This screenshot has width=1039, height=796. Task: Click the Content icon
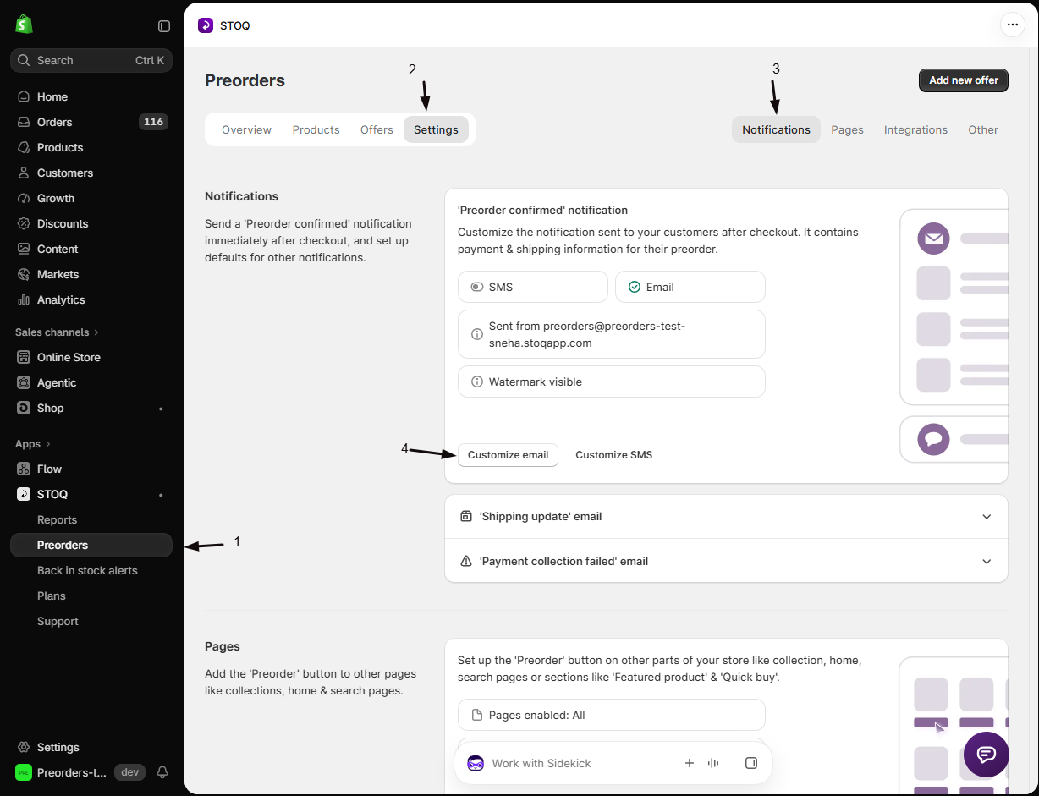tap(24, 249)
